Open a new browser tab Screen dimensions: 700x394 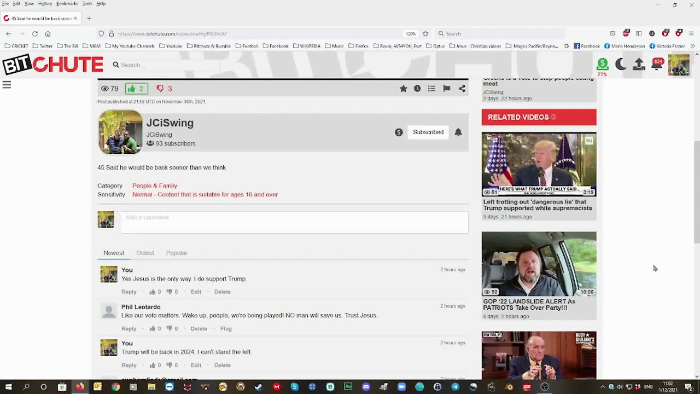tap(89, 19)
